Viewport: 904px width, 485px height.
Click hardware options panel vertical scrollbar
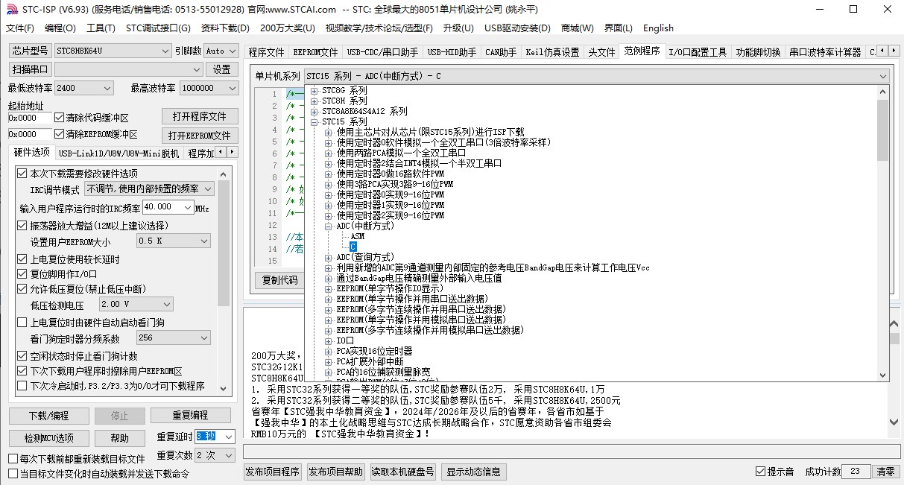tap(224, 279)
